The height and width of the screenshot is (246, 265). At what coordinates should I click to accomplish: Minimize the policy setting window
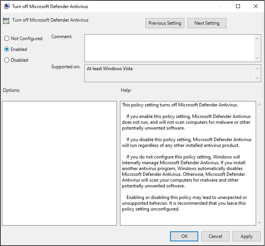click(220, 6)
